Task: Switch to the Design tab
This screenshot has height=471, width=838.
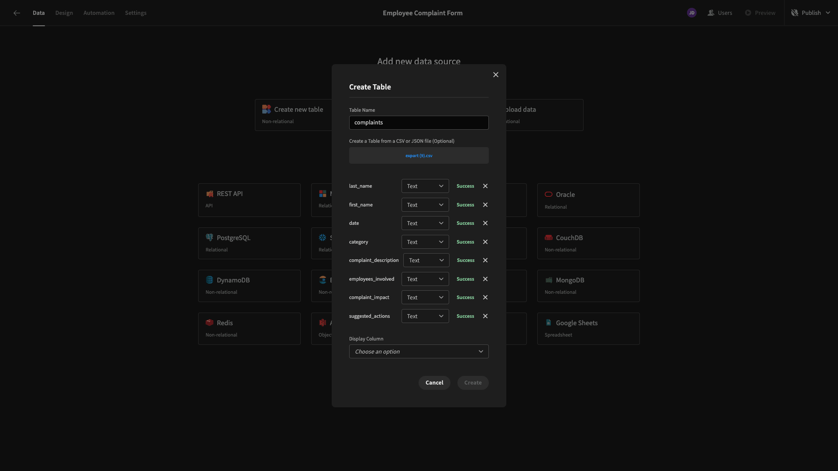Action: [64, 13]
